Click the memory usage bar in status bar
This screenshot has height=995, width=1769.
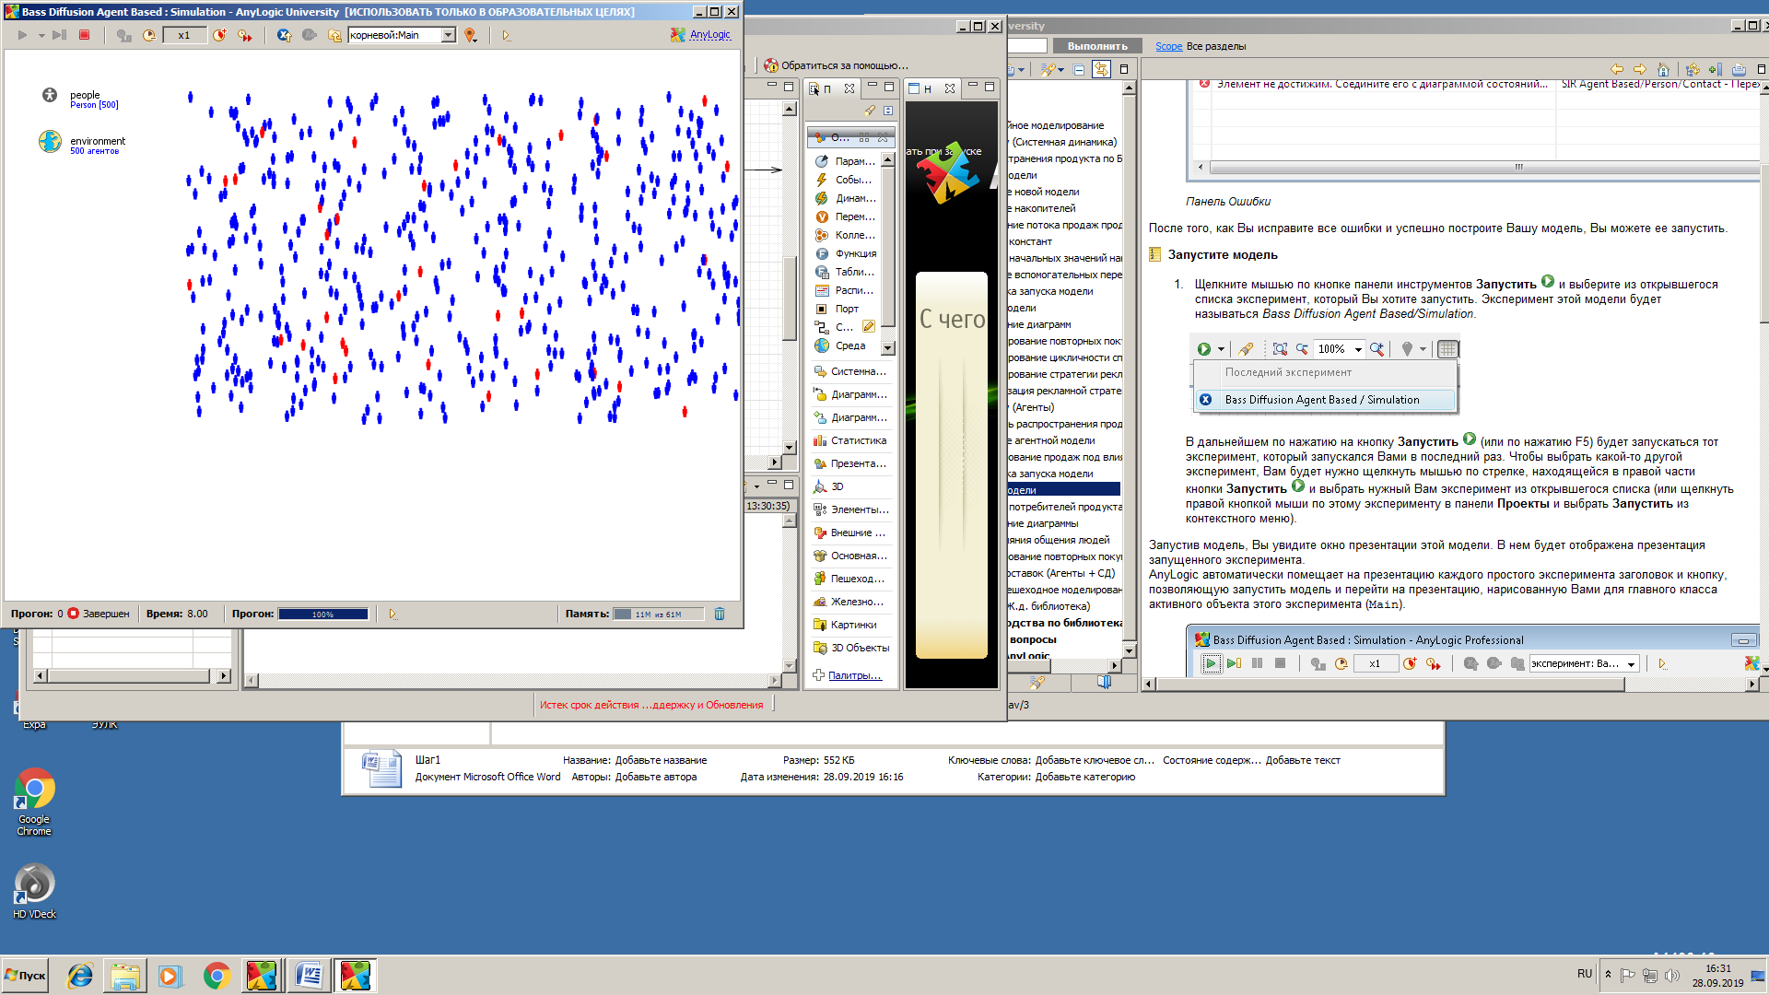659,614
